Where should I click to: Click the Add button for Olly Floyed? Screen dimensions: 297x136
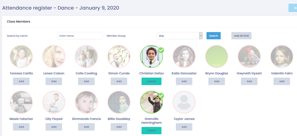click(54, 127)
